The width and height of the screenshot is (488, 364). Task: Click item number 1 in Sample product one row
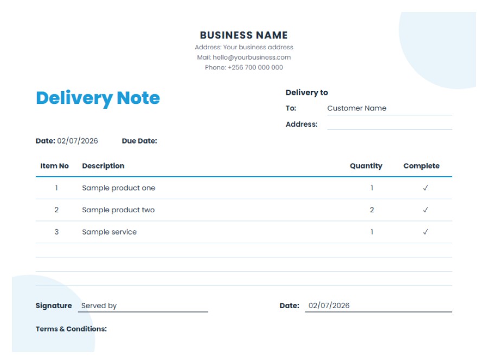point(56,188)
